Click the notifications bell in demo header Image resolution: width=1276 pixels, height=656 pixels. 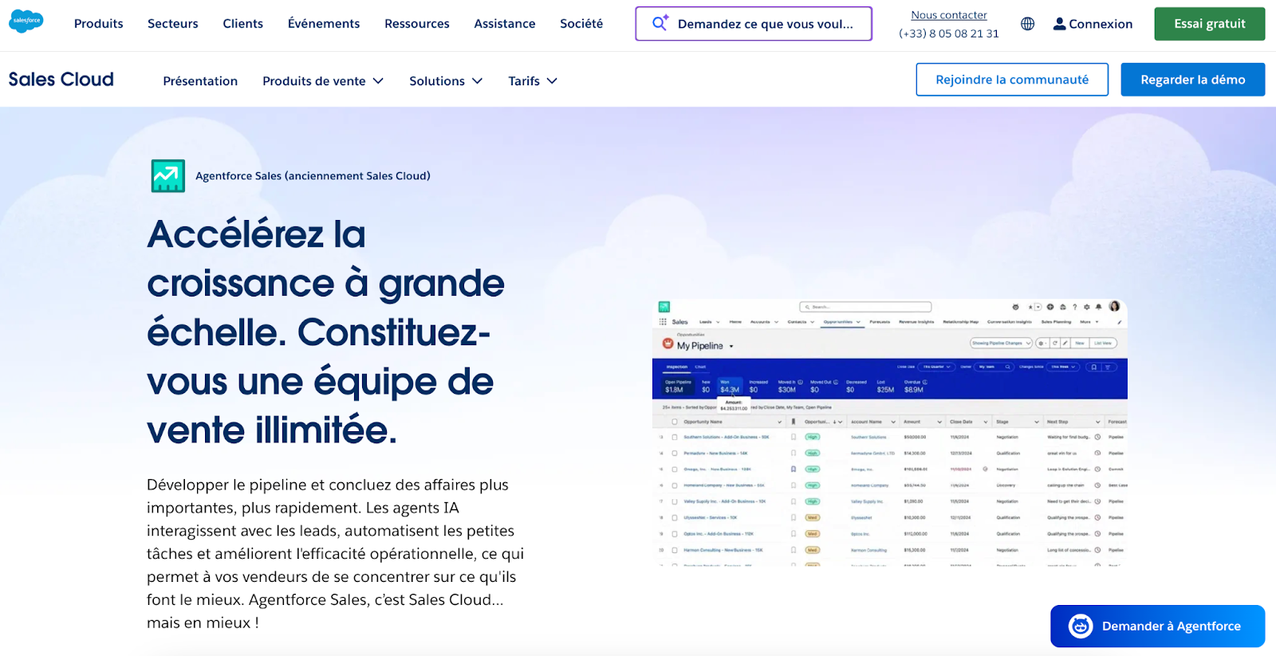click(1098, 307)
